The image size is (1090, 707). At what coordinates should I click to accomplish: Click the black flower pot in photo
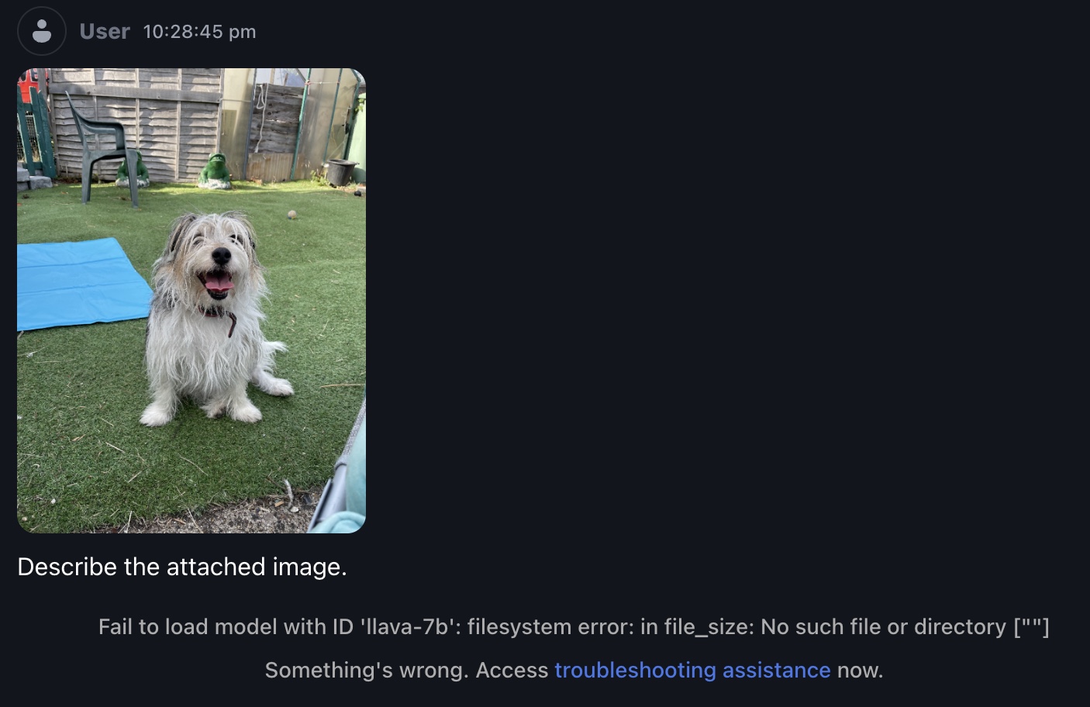click(x=341, y=171)
